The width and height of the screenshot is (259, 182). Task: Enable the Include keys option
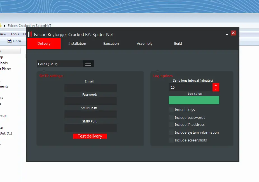[x=171, y=110]
